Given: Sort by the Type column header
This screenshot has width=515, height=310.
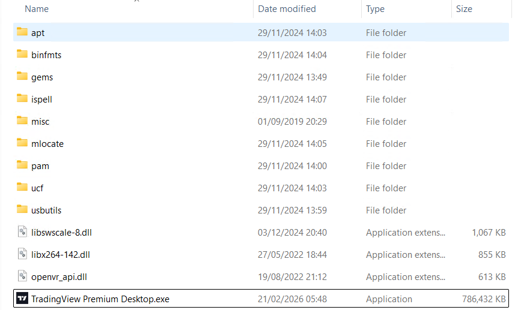Looking at the screenshot, I should pos(375,9).
